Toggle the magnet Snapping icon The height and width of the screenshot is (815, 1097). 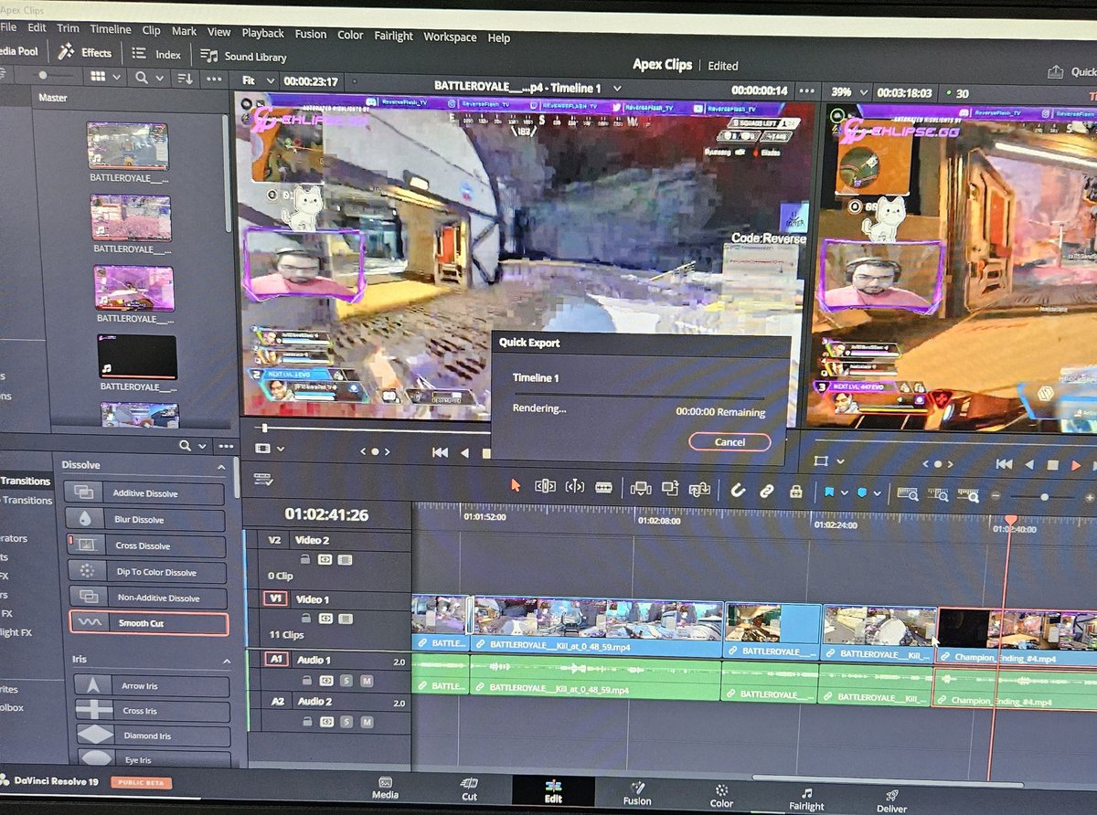click(x=739, y=491)
